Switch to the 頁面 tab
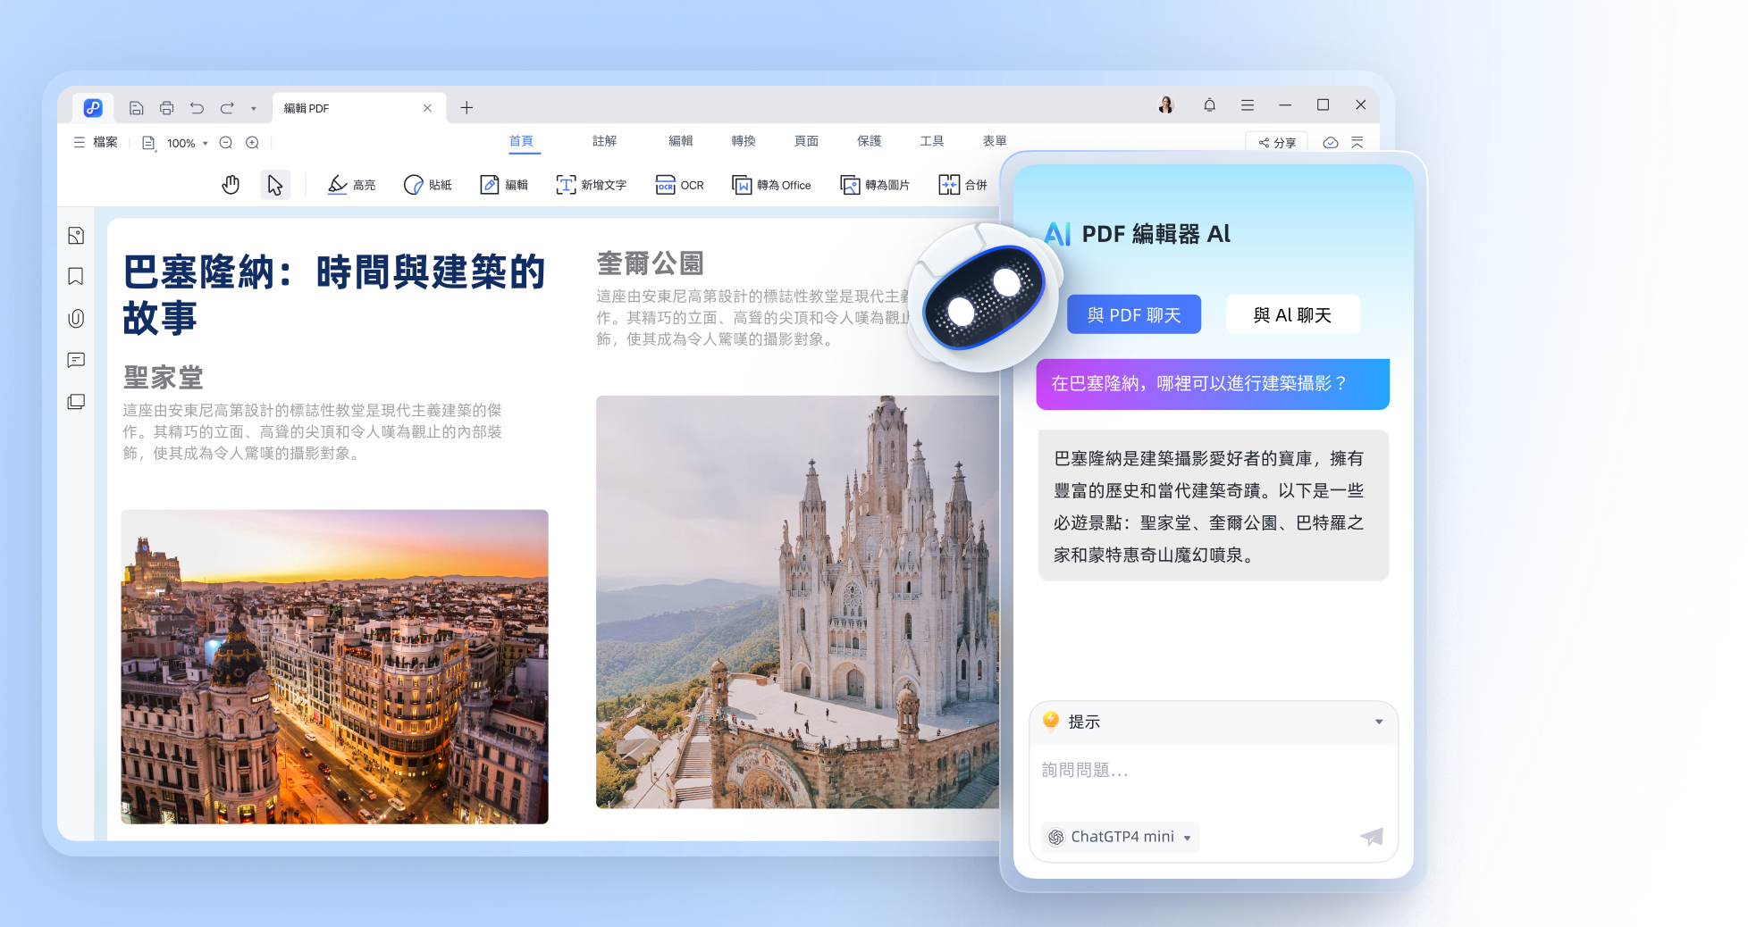Image resolution: width=1748 pixels, height=927 pixels. [806, 141]
